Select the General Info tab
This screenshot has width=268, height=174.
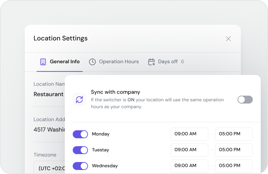pyautogui.click(x=64, y=62)
